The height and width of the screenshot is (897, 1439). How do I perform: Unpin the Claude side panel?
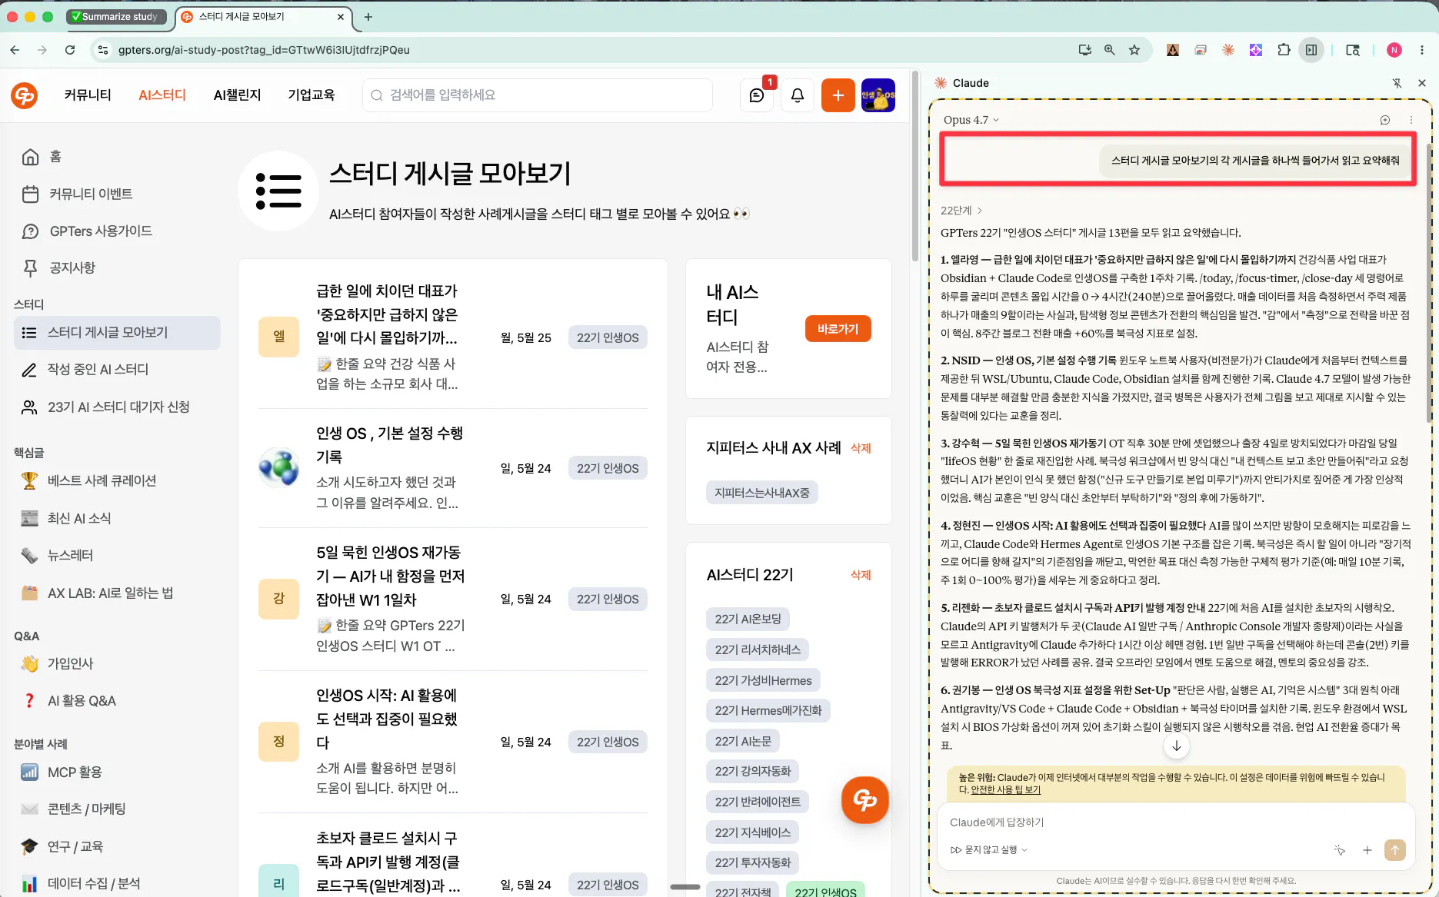(1397, 83)
